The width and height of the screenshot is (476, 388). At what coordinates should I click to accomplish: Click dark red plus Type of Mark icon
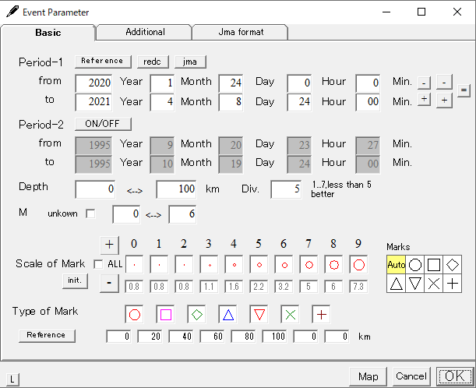point(322,315)
